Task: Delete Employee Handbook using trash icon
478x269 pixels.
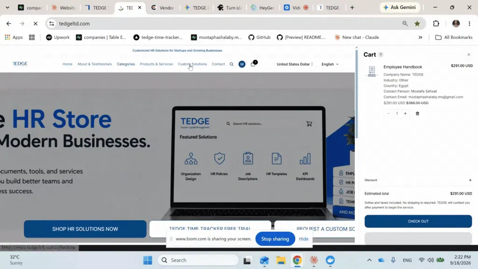Action: click(x=417, y=113)
